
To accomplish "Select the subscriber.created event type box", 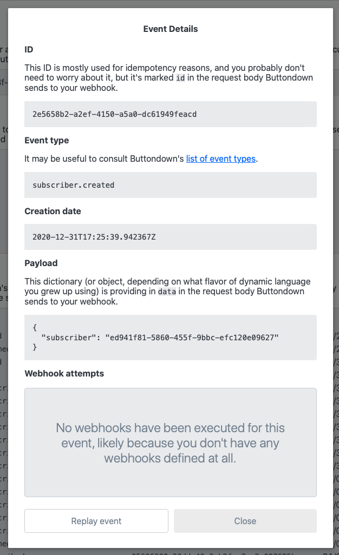I will 170,185.
